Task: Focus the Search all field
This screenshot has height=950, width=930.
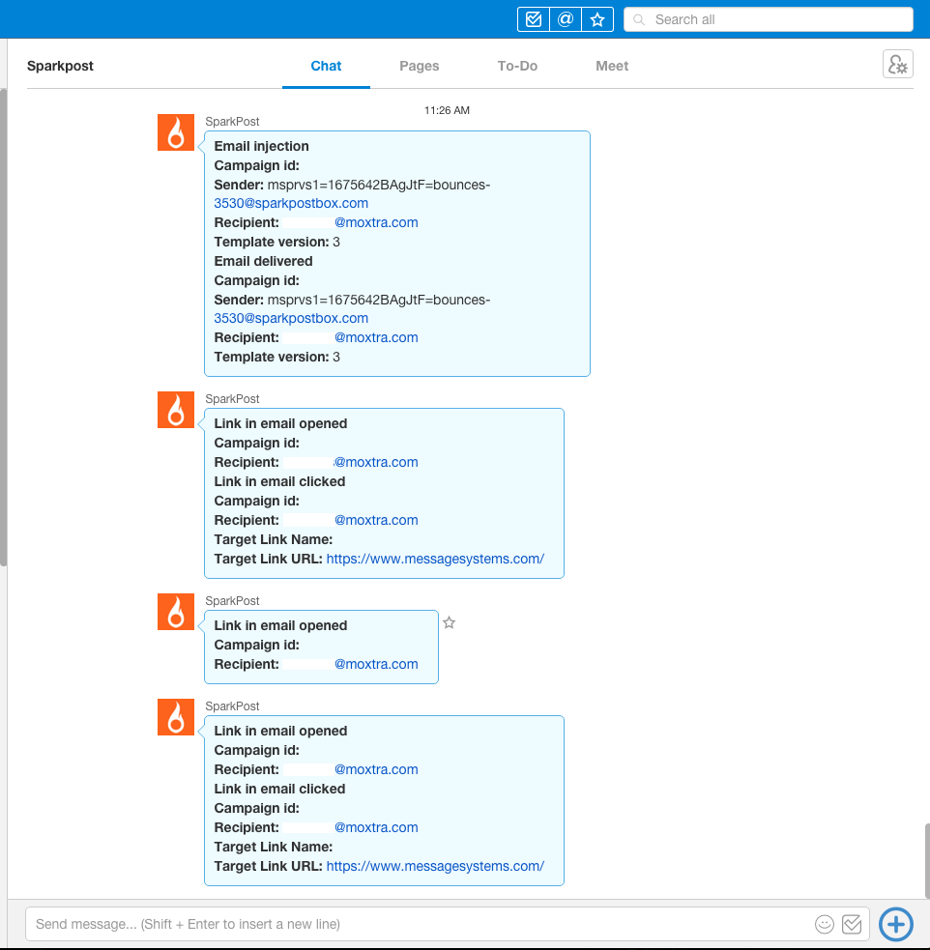Action: coord(769,19)
